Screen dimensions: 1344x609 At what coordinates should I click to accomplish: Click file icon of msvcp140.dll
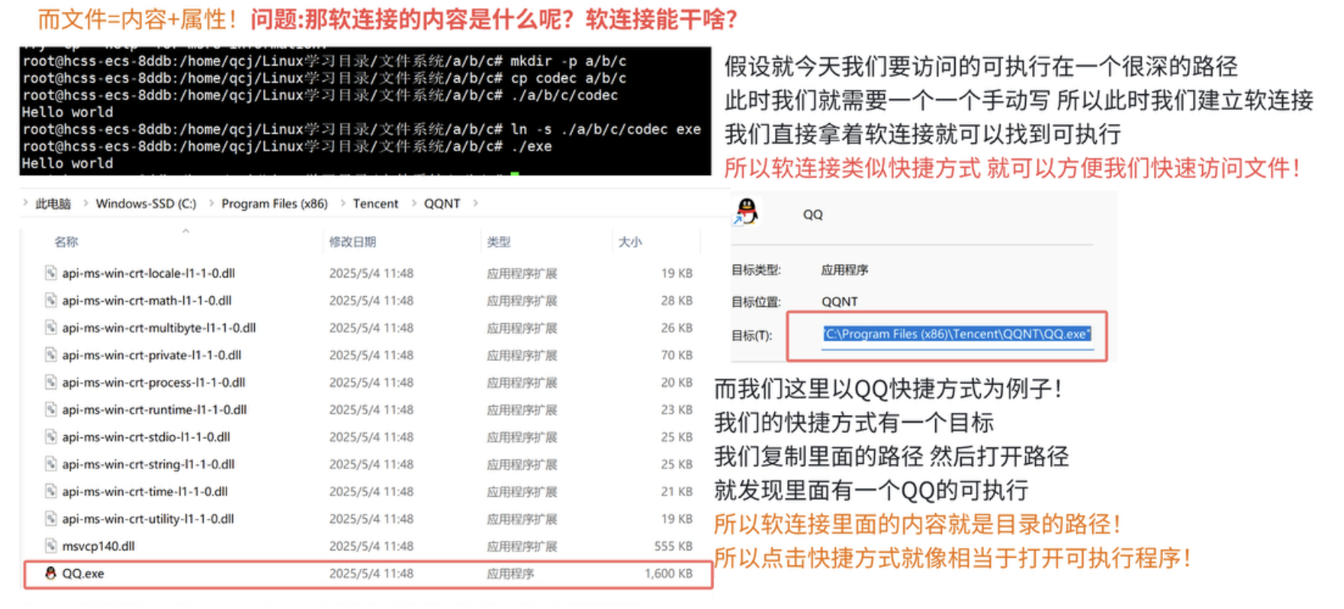pos(50,546)
